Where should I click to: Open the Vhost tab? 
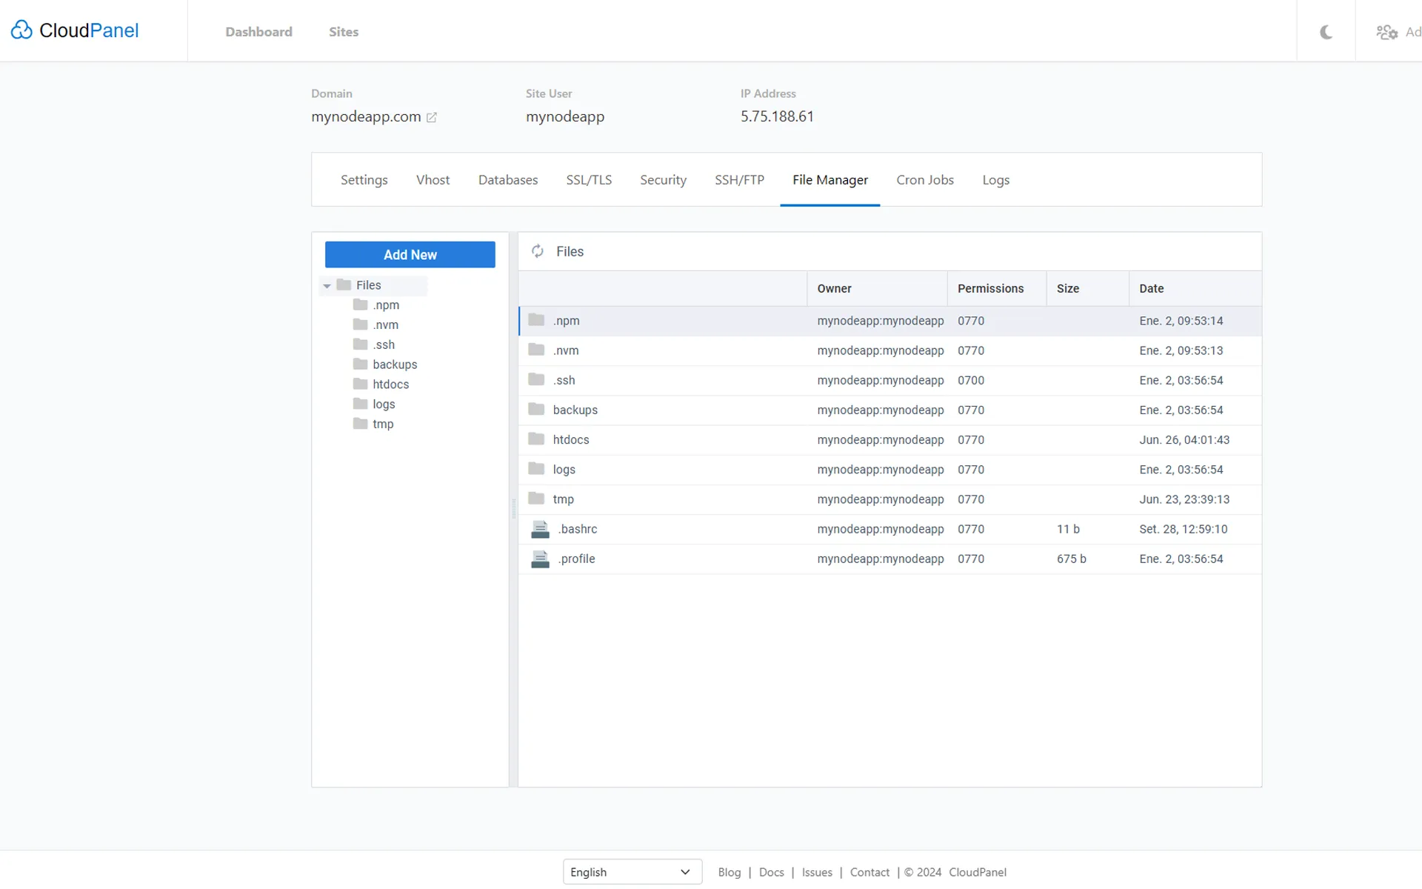pyautogui.click(x=433, y=180)
